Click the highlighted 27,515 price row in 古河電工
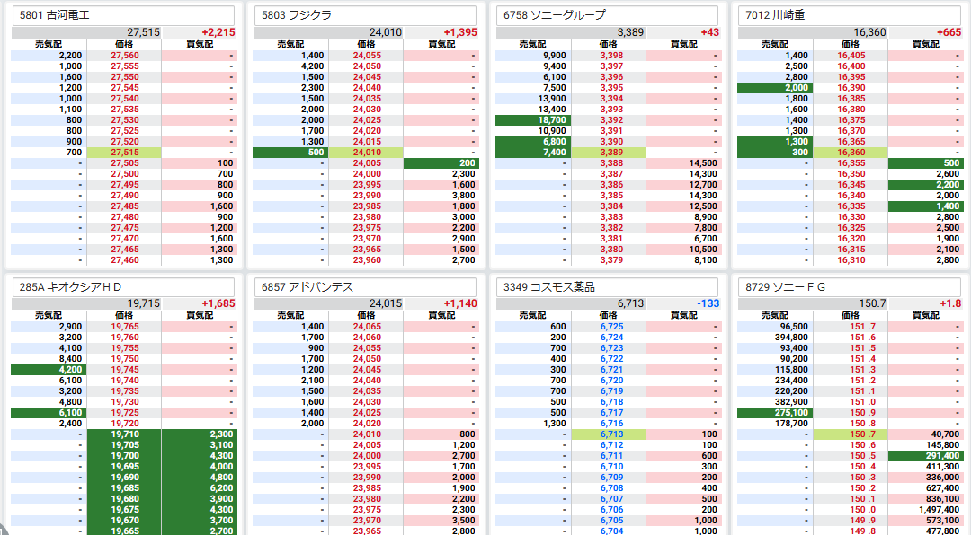This screenshot has height=535, width=971. pos(125,153)
